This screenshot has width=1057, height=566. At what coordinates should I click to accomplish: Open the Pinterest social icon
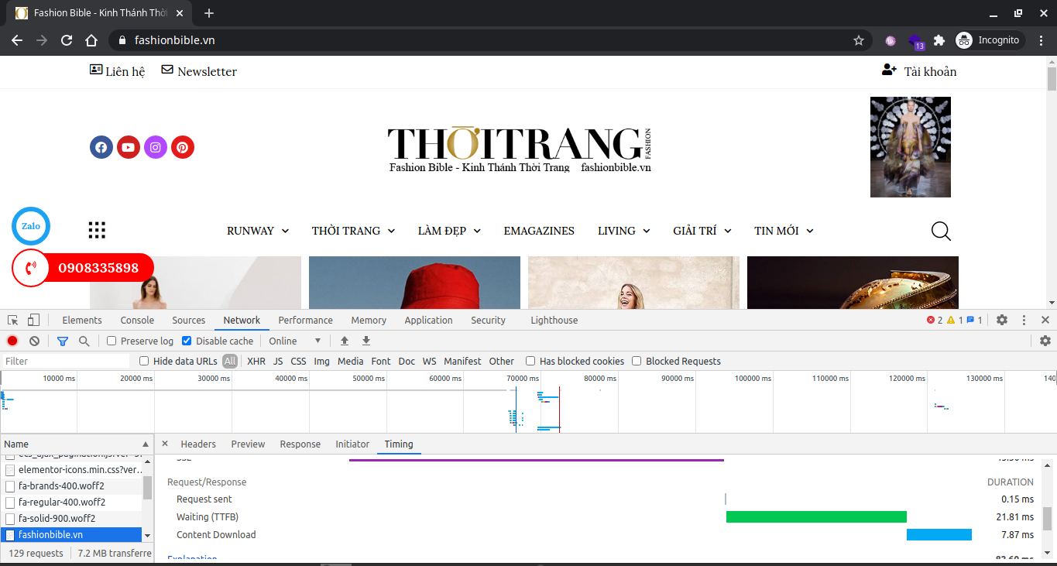[x=183, y=147]
